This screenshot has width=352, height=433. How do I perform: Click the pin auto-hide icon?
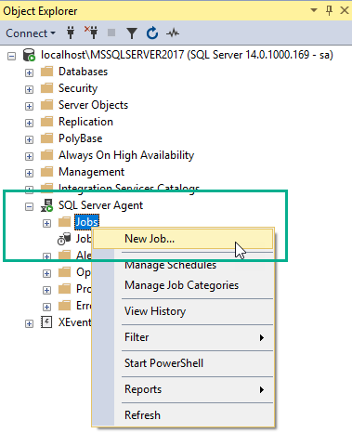point(329,10)
